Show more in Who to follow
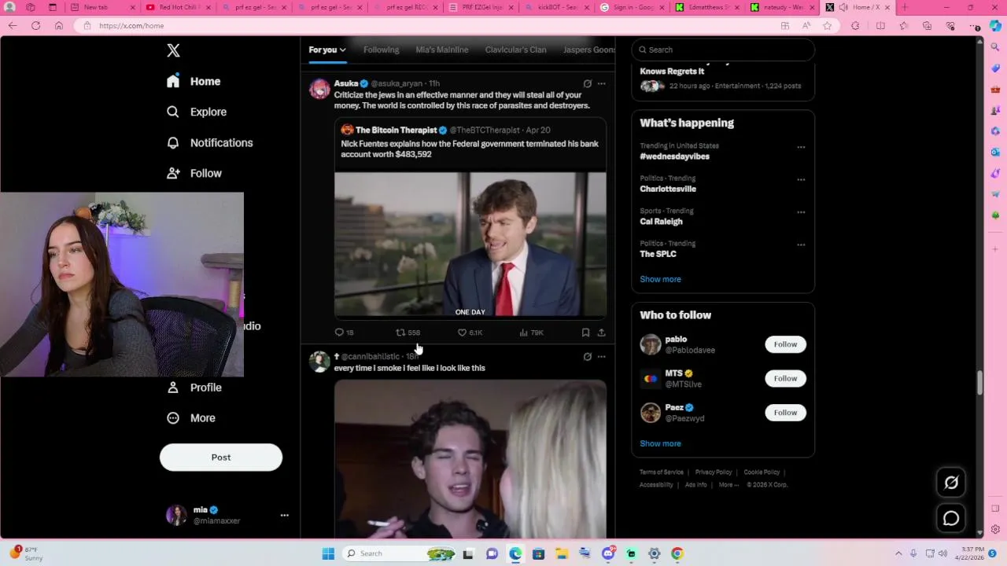The height and width of the screenshot is (566, 1007). click(660, 443)
